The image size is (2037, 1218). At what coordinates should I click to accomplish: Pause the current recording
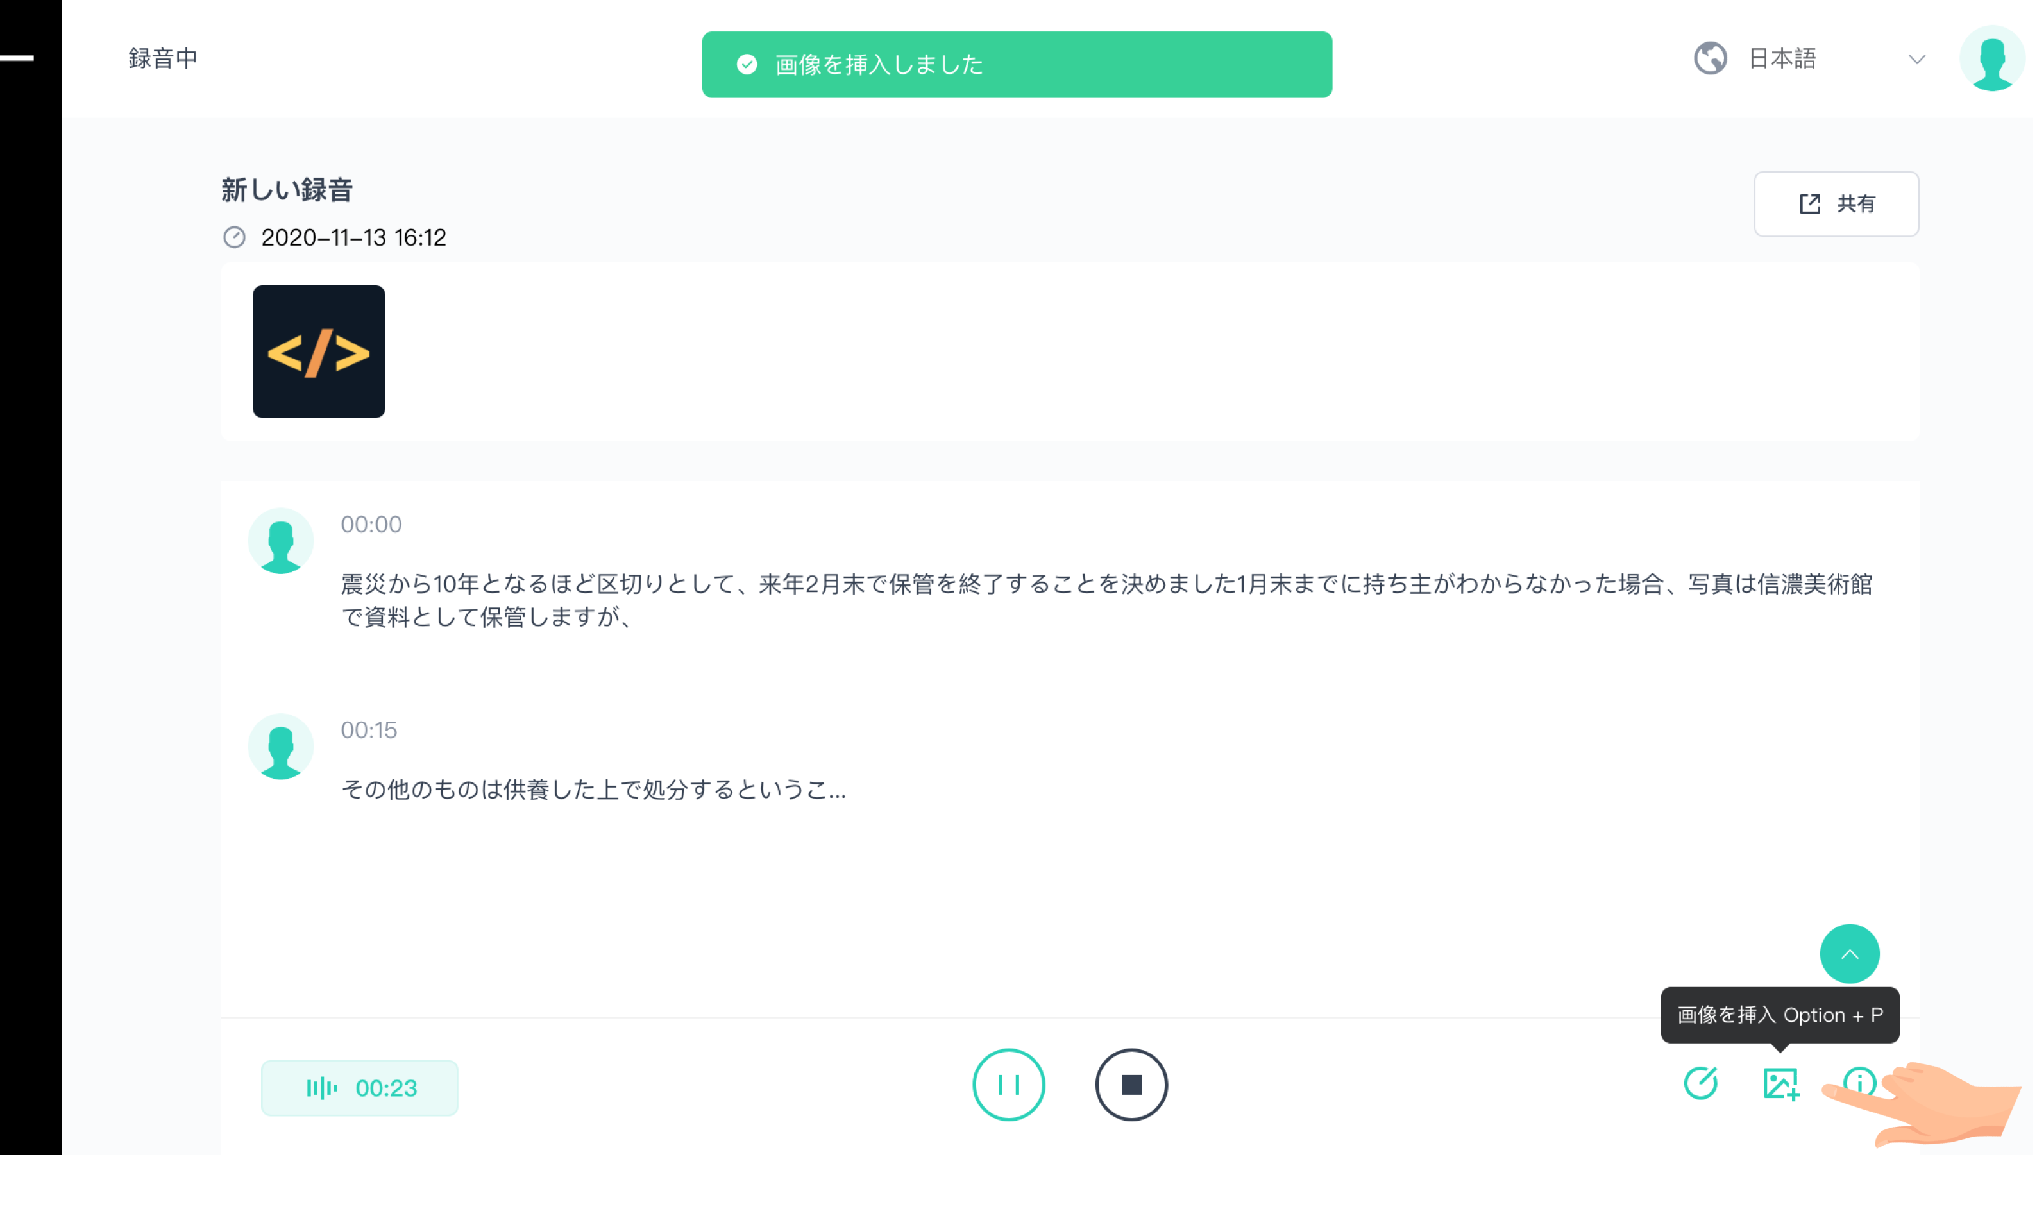pos(1009,1084)
